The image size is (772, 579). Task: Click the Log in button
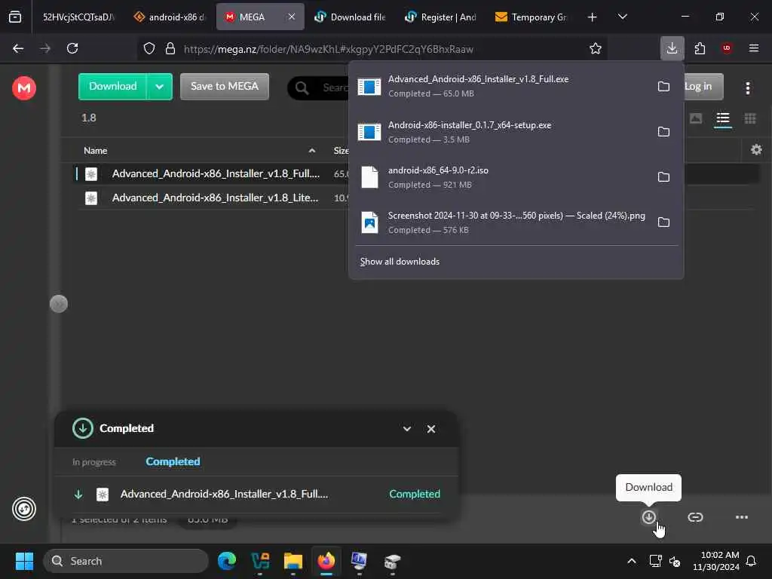click(703, 87)
